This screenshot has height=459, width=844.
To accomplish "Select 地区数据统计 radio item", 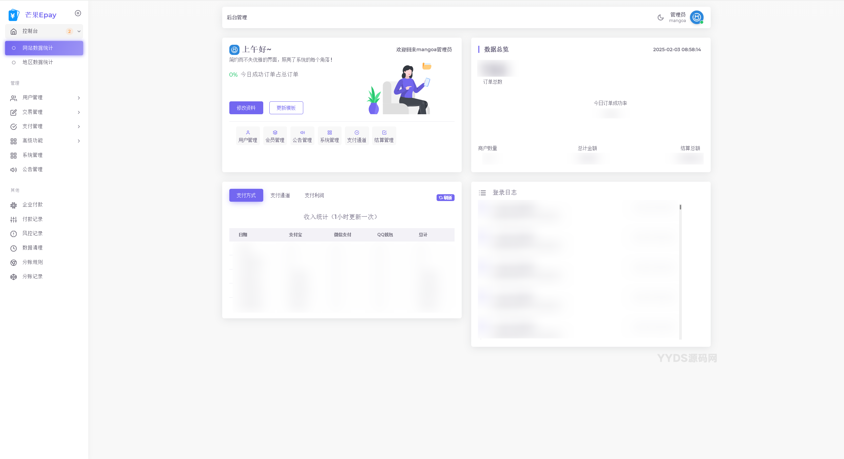I will click(x=14, y=62).
